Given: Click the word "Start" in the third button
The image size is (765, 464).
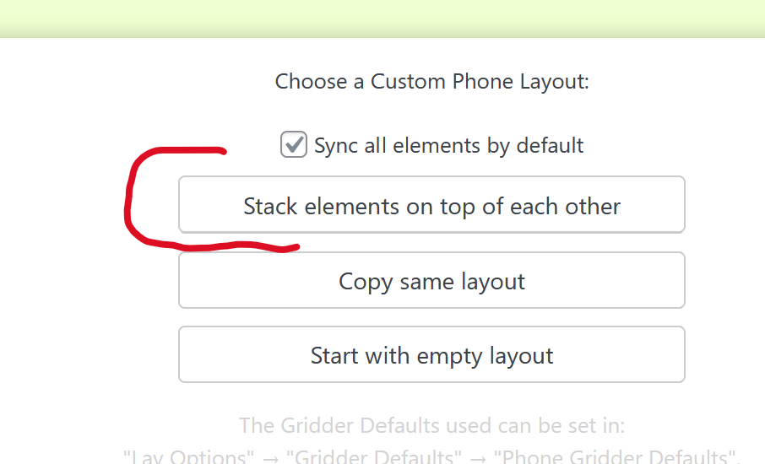Looking at the screenshot, I should tap(334, 355).
